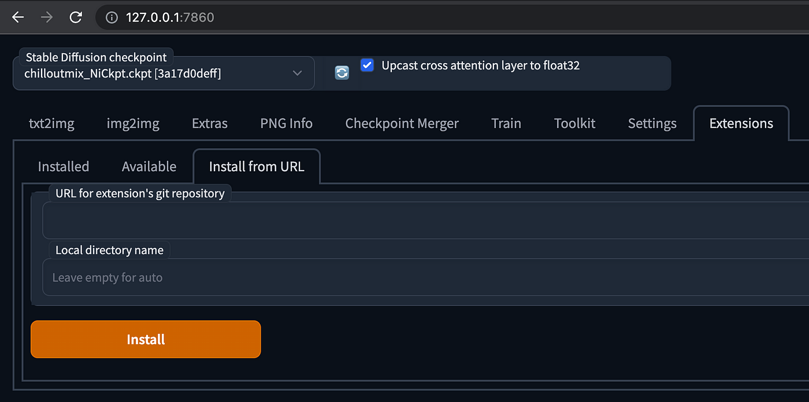
Task: Switch to the txt2img tab
Action: pyautogui.click(x=51, y=123)
